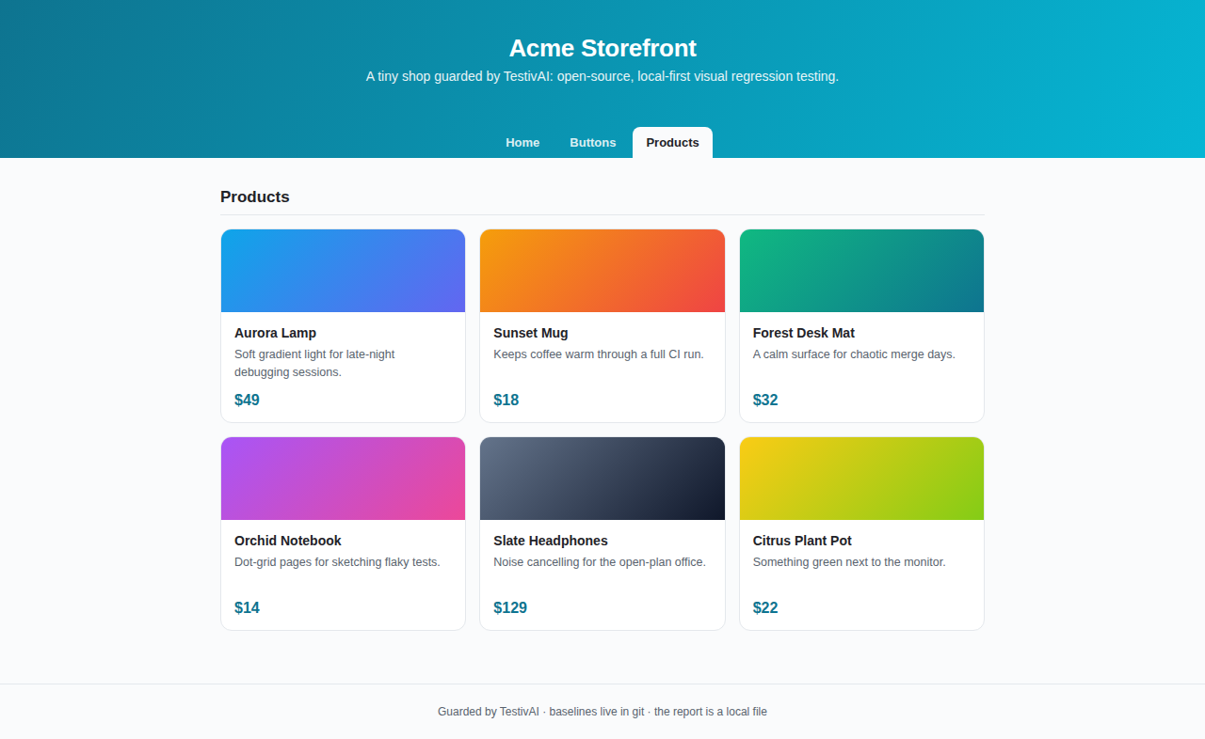The image size is (1205, 739).
Task: Click the $18 price
Action: pos(506,400)
